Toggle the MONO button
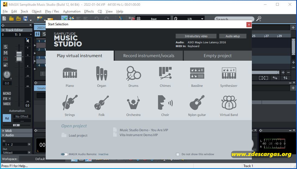This screenshot has width=297, height=169. coord(7,93)
